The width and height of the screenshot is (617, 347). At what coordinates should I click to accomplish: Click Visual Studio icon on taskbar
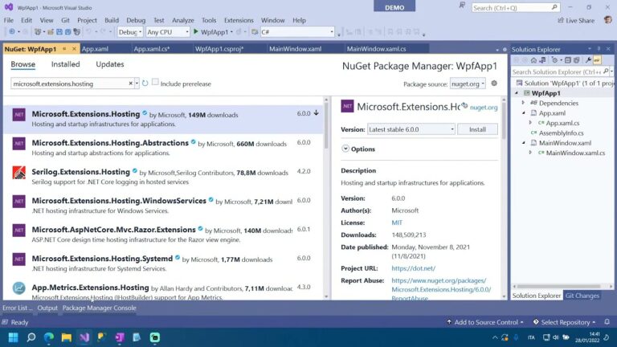[x=84, y=337]
